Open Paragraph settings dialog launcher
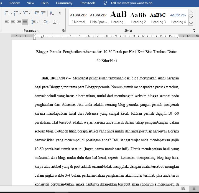The height and width of the screenshot is (193, 199). click(63, 31)
